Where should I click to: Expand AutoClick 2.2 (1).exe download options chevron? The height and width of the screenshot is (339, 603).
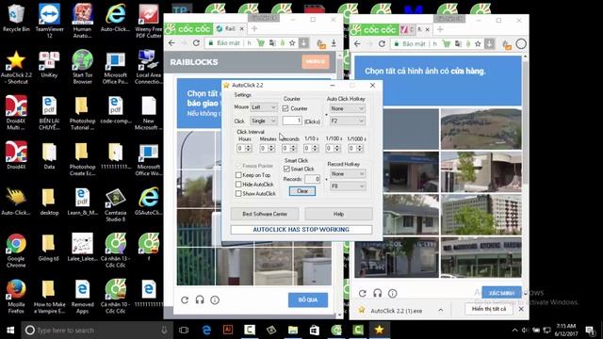tap(441, 310)
